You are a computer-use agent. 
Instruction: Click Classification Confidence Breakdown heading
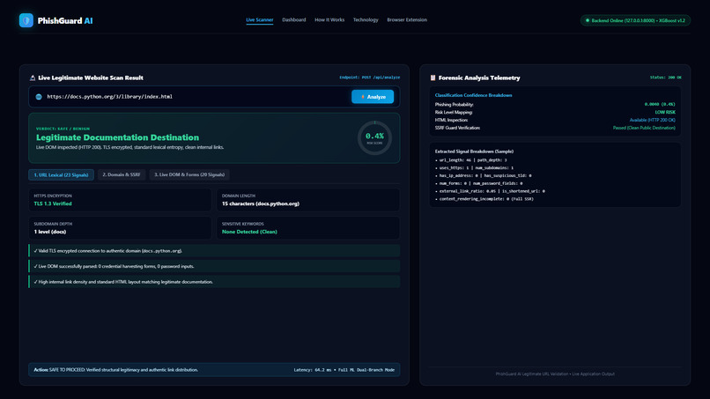(x=473, y=95)
